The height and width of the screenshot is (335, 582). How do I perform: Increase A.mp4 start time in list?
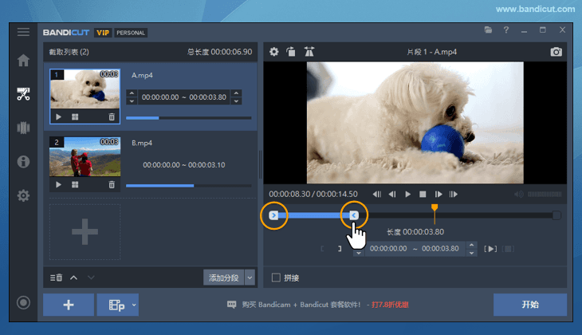(132, 93)
